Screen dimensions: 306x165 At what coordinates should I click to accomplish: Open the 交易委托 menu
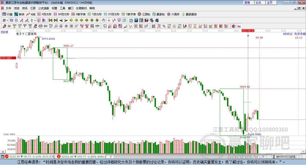81,8
